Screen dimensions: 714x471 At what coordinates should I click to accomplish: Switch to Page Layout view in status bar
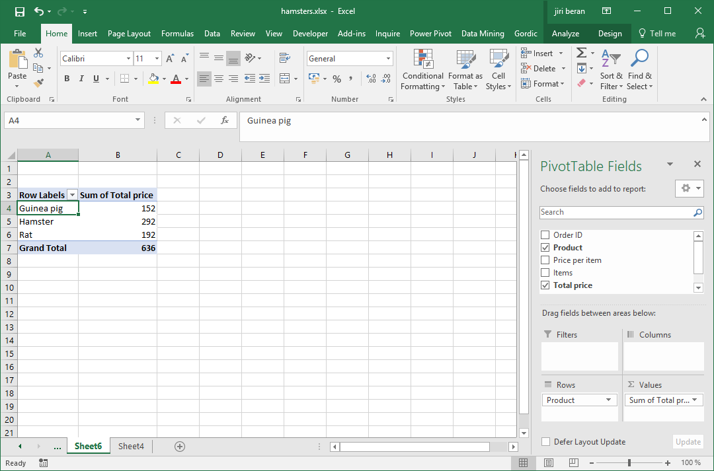click(549, 463)
